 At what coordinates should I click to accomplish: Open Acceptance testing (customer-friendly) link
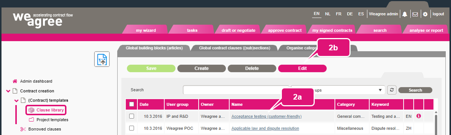(267, 116)
